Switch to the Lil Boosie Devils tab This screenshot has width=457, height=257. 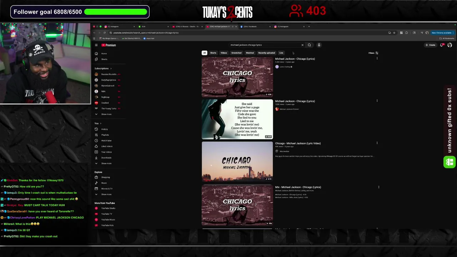click(x=187, y=26)
